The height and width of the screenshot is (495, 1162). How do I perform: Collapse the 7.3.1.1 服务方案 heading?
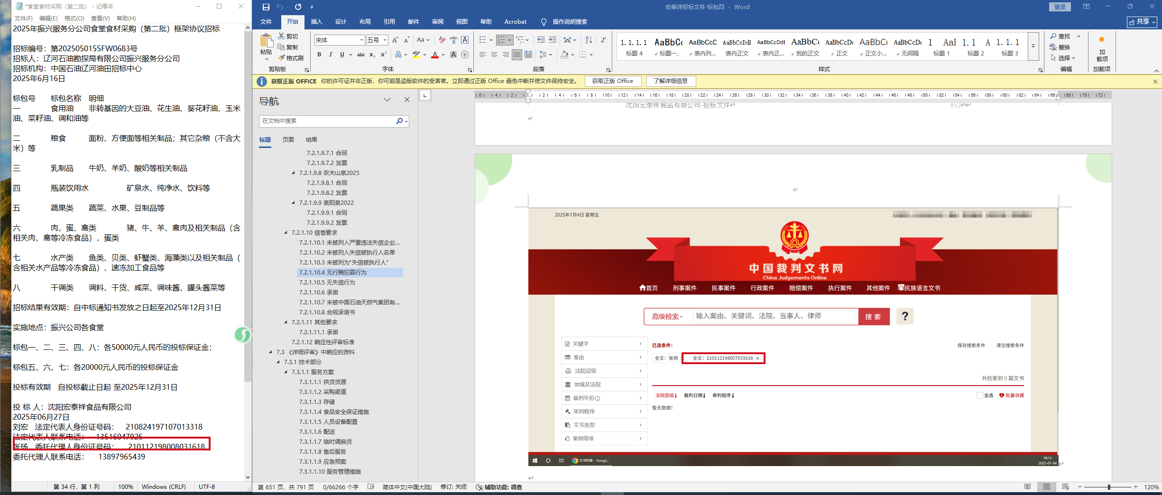coord(286,372)
